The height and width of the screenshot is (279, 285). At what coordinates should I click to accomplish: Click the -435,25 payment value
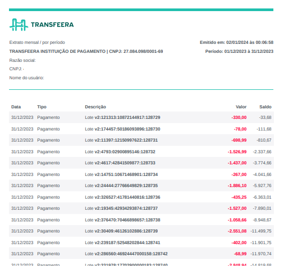[239, 197]
